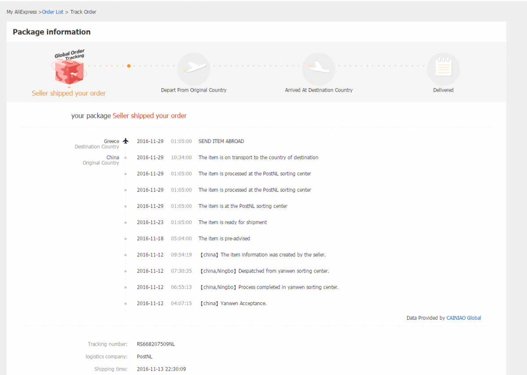Select The item is ready for shipment entry
The height and width of the screenshot is (375, 527).
pos(233,222)
